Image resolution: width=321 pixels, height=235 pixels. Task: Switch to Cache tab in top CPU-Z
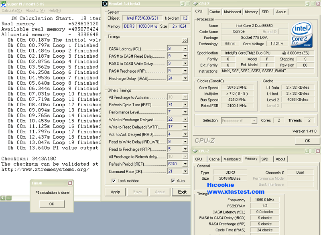tap(215, 12)
